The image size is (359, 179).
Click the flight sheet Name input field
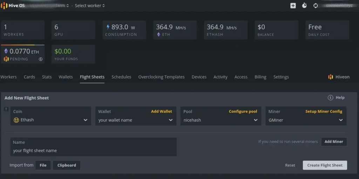[x=93, y=147]
